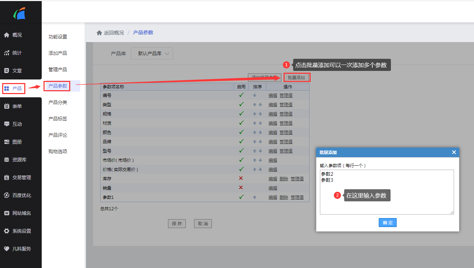Open 产品标签 in the product submenu
The image size is (474, 268).
(58, 119)
